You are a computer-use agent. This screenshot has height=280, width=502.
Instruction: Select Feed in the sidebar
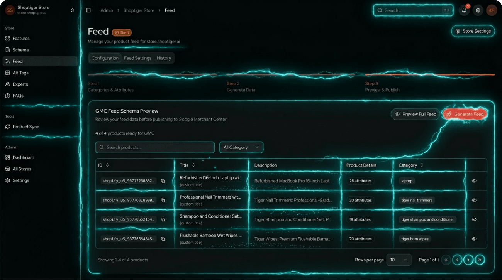[x=40, y=61]
